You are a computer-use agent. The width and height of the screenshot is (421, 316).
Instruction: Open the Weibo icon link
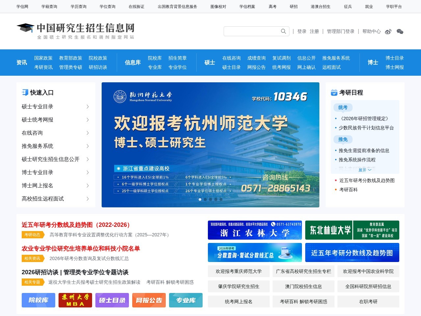[x=388, y=32]
